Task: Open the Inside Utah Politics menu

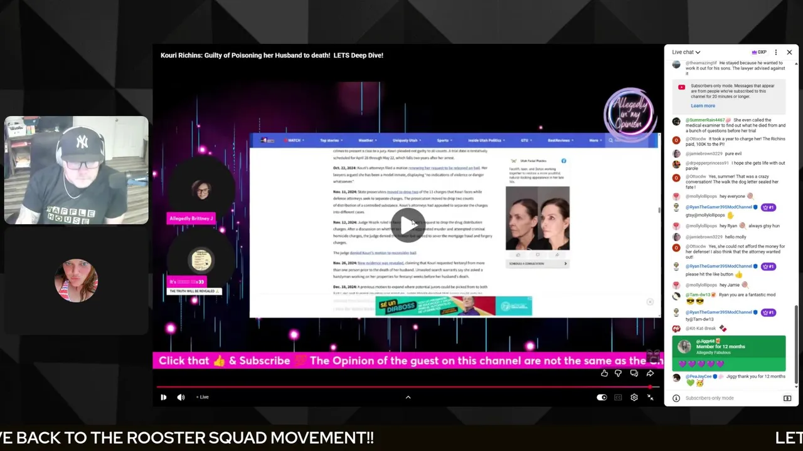Action: point(486,140)
